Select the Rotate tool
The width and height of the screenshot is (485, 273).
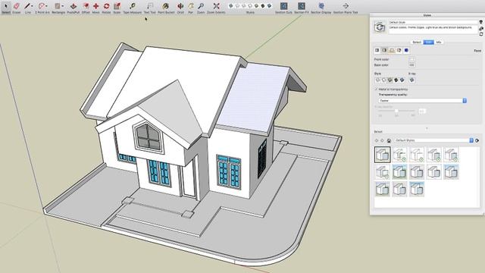tap(106, 6)
